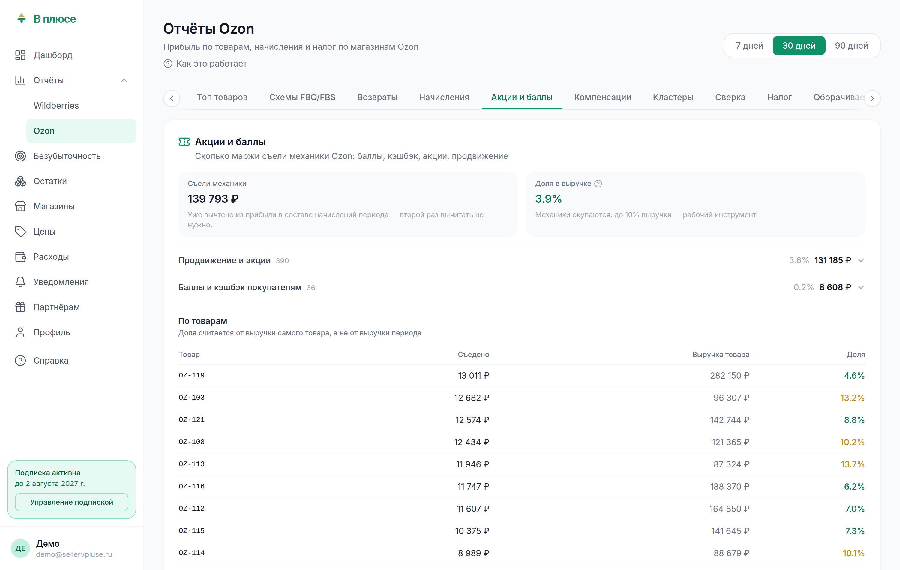Go to Дашборд
Image resolution: width=900 pixels, height=570 pixels.
[x=72, y=55]
